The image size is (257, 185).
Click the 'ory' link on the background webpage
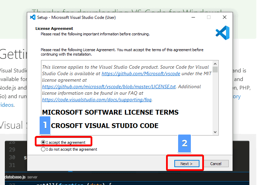(x=237, y=96)
